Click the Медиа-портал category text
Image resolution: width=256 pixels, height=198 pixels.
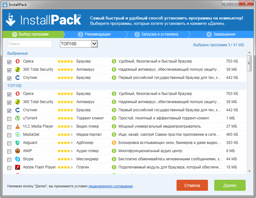click(x=89, y=135)
